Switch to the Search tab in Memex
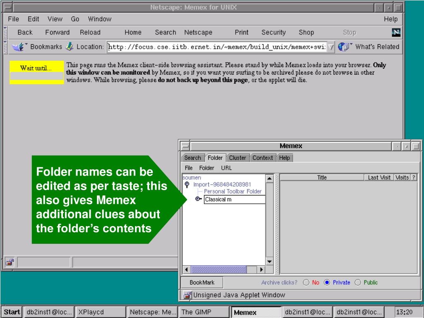The height and width of the screenshot is (318, 424). click(x=193, y=158)
